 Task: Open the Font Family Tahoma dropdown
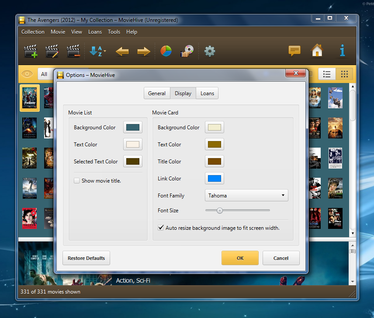click(246, 195)
